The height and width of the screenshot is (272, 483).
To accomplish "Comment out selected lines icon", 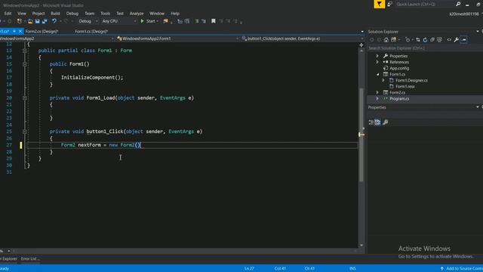I will pyautogui.click(x=197, y=21).
